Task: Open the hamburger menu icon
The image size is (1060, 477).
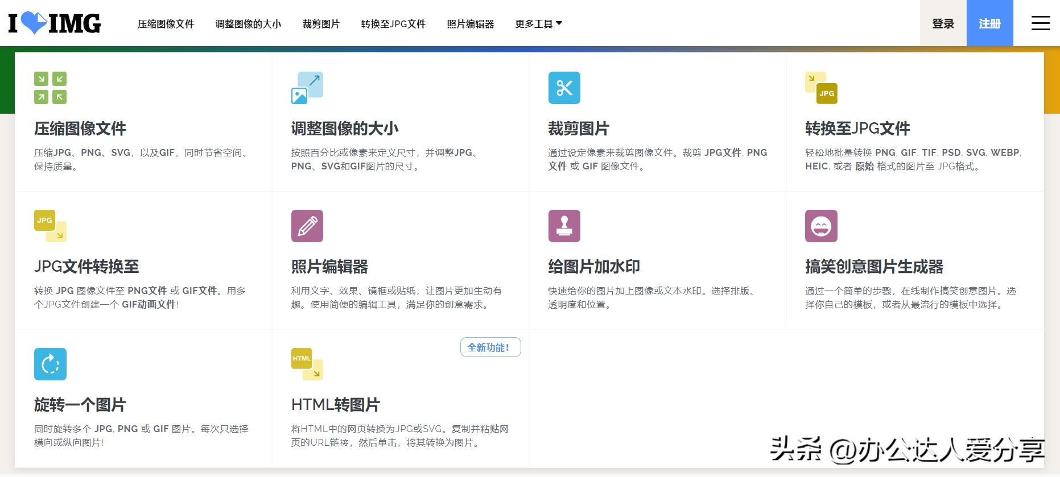Action: pyautogui.click(x=1041, y=23)
